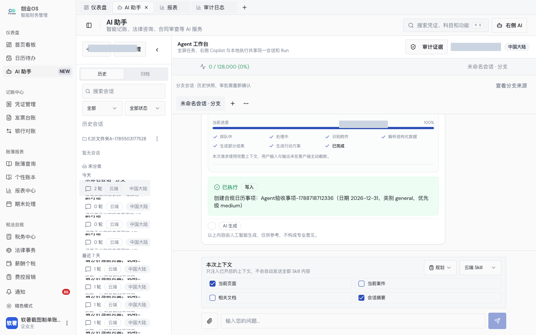Open 账簿查询 in sidebar
Viewport: 536px width, 335px height.
[x=37, y=164]
